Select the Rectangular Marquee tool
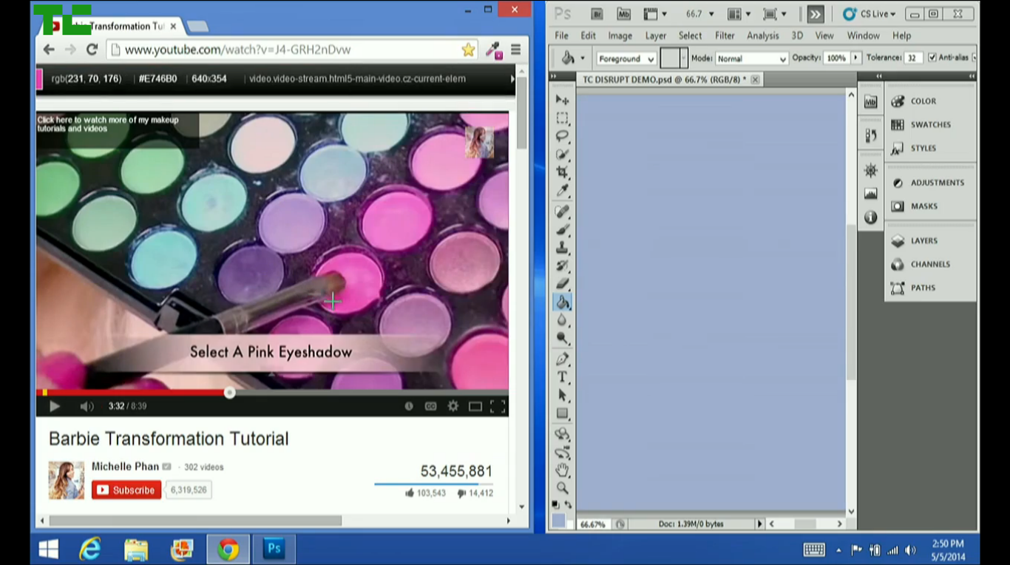Screen dimensions: 1010x565 click(x=563, y=118)
